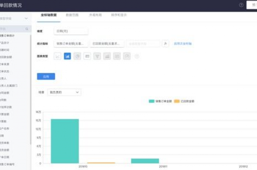The image size is (257, 170).
Task: Select the combined bar-line chart type icon
Action: pos(107,56)
